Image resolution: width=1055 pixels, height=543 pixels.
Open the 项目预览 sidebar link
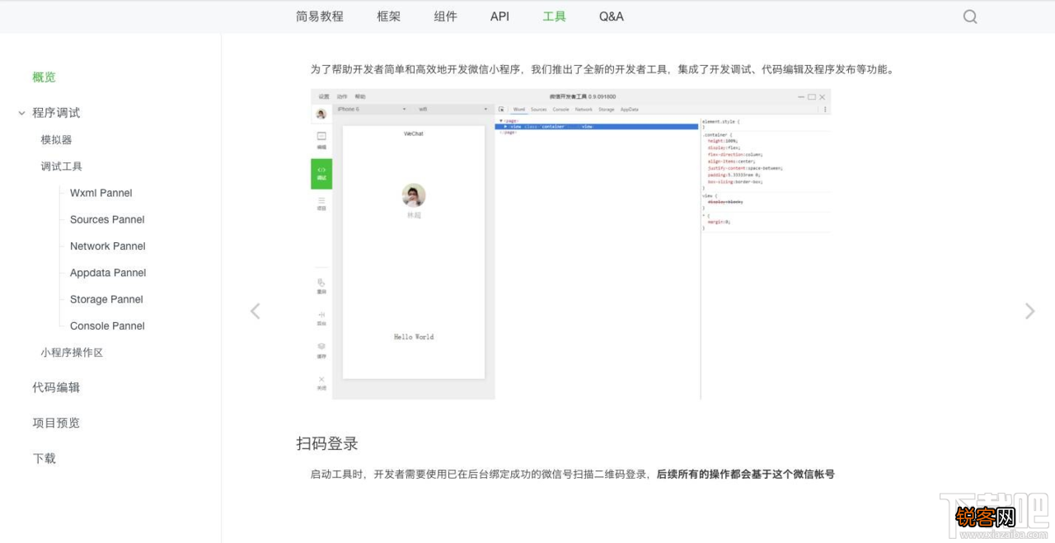(x=56, y=423)
